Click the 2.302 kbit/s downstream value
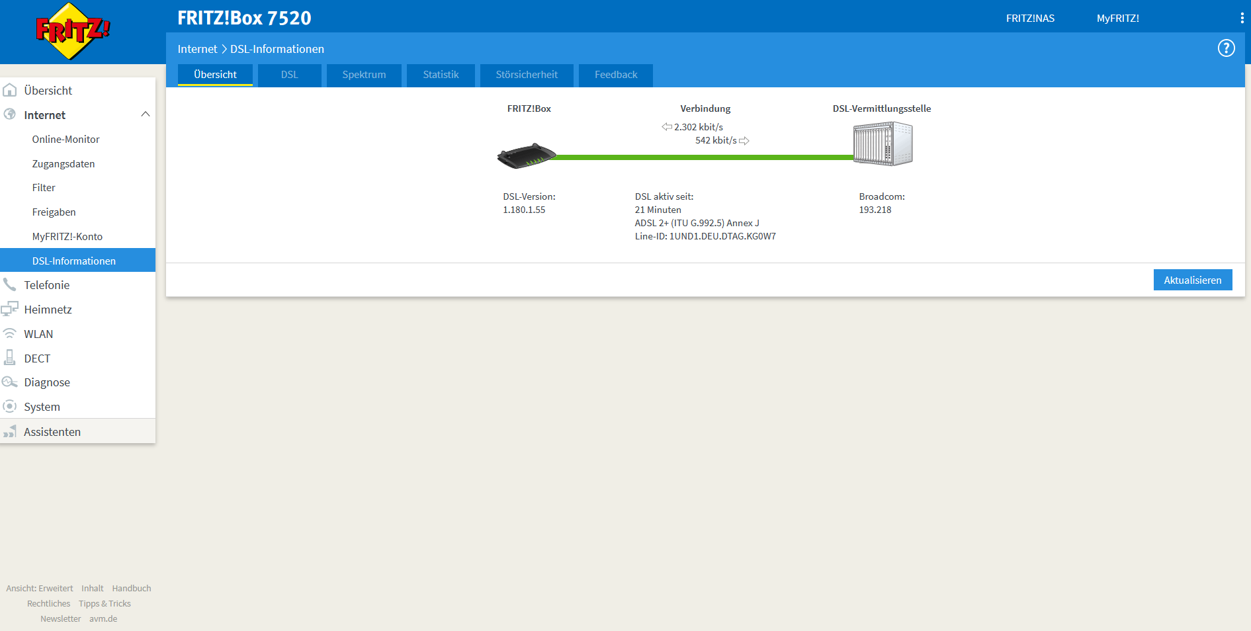Screen dimensions: 1251x631 coord(699,127)
